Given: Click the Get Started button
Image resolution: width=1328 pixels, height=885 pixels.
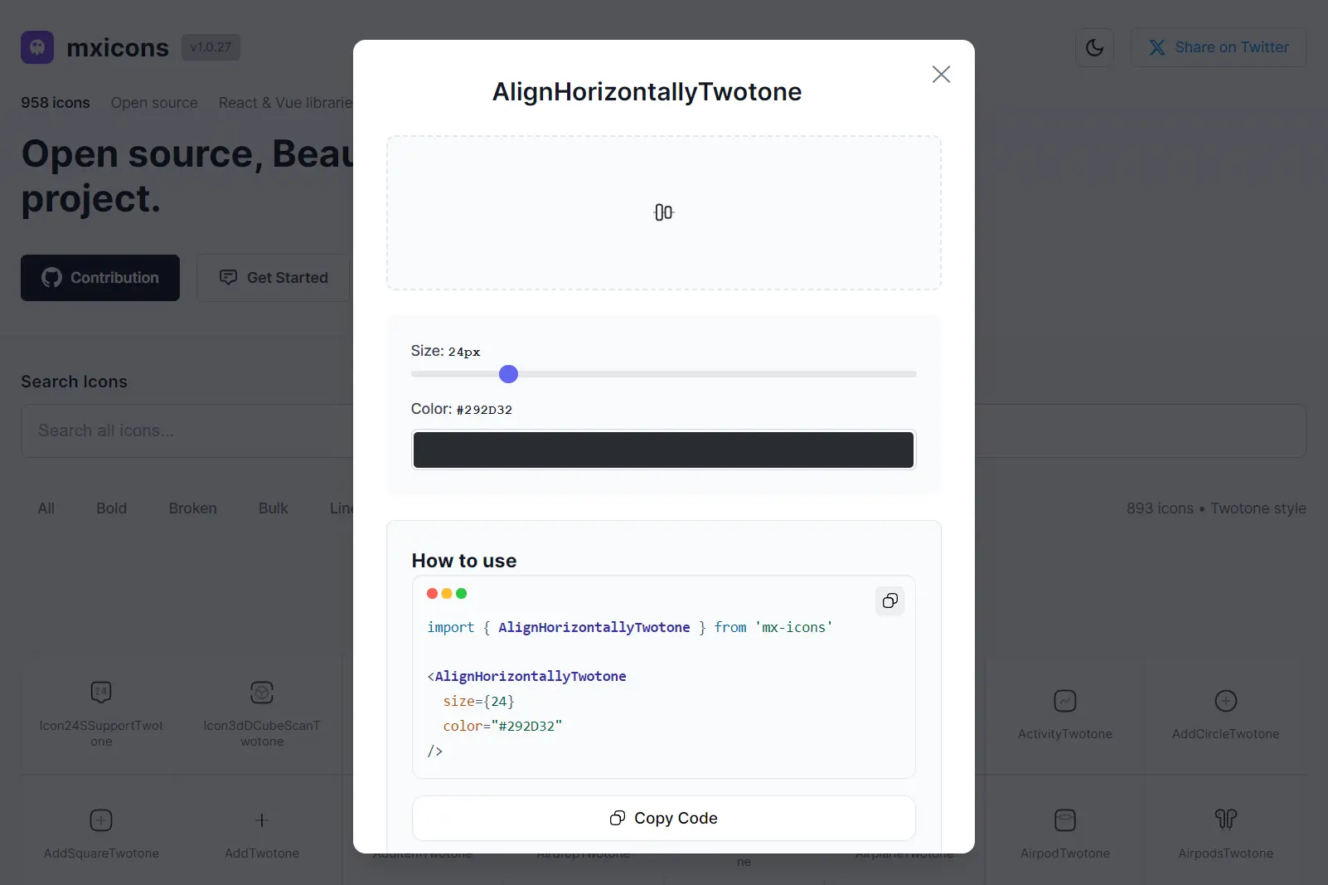Looking at the screenshot, I should (x=273, y=277).
